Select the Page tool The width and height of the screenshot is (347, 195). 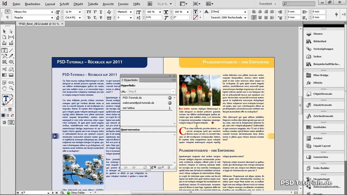pyautogui.click(x=5, y=37)
